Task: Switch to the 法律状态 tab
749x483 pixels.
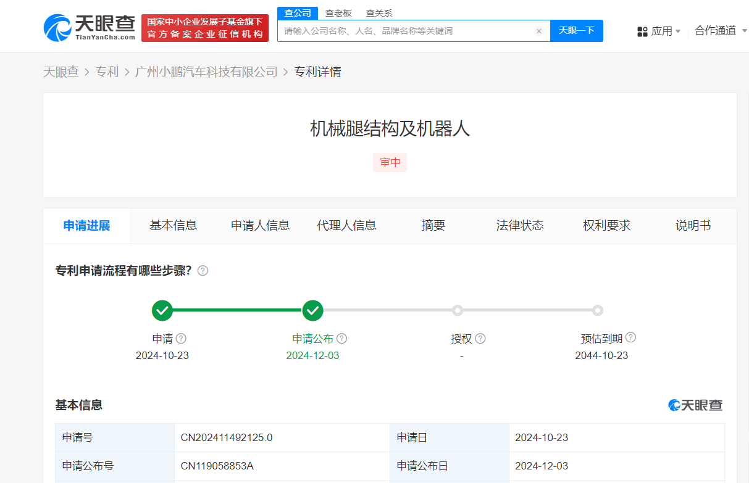Action: point(520,226)
